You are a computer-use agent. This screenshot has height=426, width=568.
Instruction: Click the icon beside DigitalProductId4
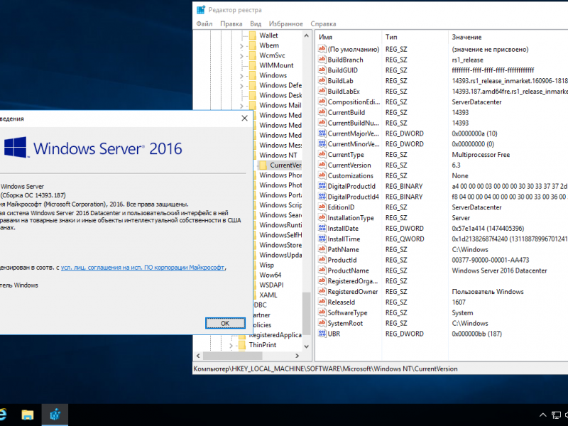click(x=322, y=197)
